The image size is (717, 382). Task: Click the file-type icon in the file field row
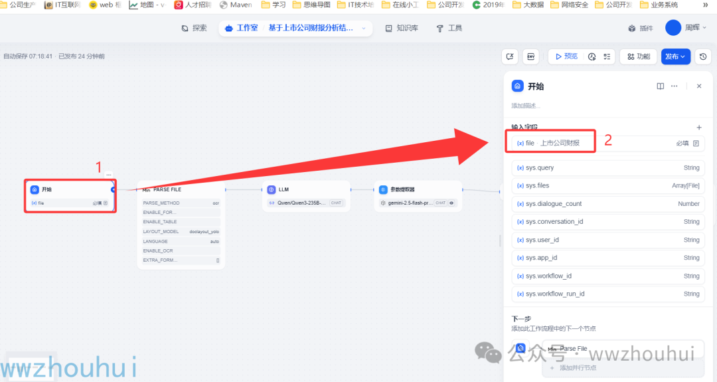click(696, 143)
